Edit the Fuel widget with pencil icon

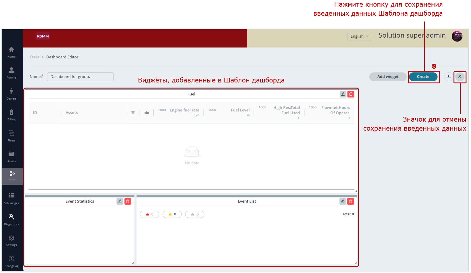click(x=343, y=94)
